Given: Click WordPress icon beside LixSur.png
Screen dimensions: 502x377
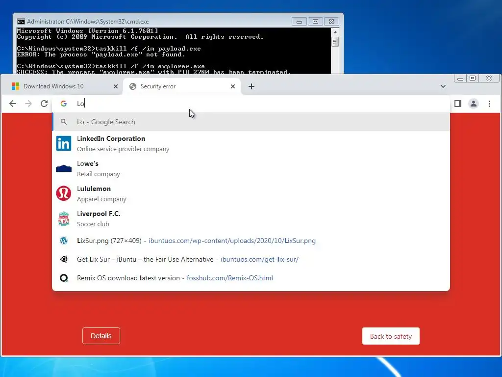Looking at the screenshot, I should click(64, 241).
